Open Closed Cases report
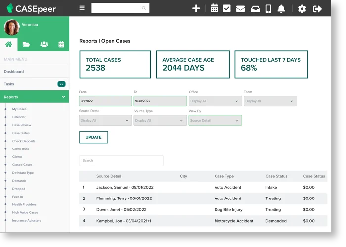Screen dimensions: 346x247 (22, 165)
